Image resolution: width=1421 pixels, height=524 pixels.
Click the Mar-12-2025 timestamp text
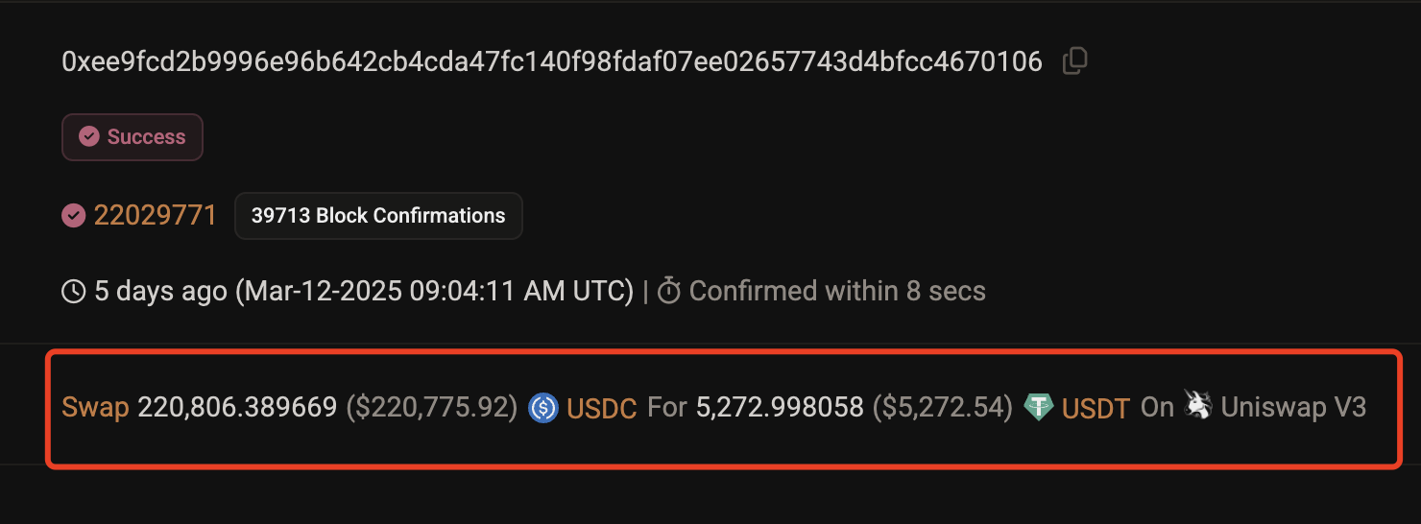pyautogui.click(x=434, y=291)
